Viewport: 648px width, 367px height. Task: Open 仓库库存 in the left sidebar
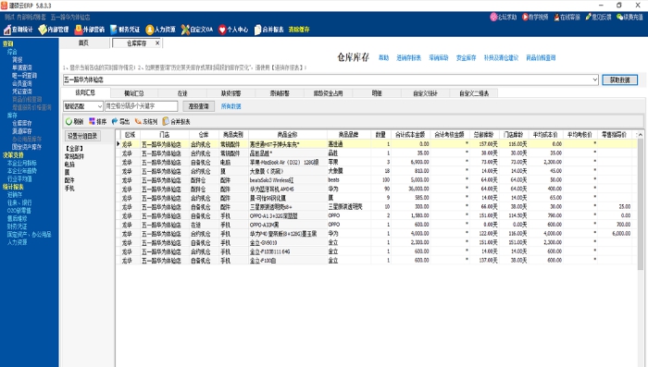pyautogui.click(x=22, y=123)
